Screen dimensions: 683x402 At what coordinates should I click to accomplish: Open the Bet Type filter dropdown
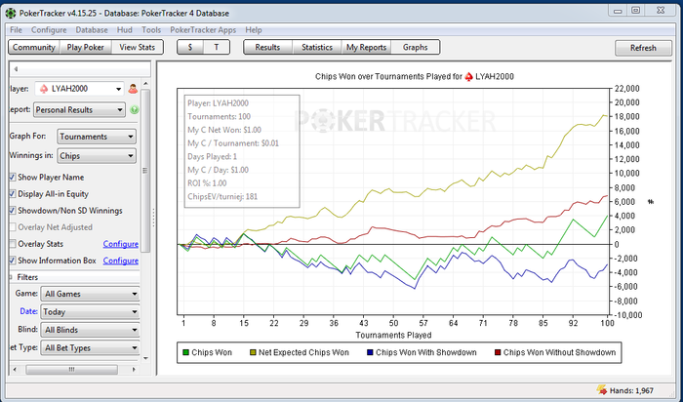coord(90,348)
